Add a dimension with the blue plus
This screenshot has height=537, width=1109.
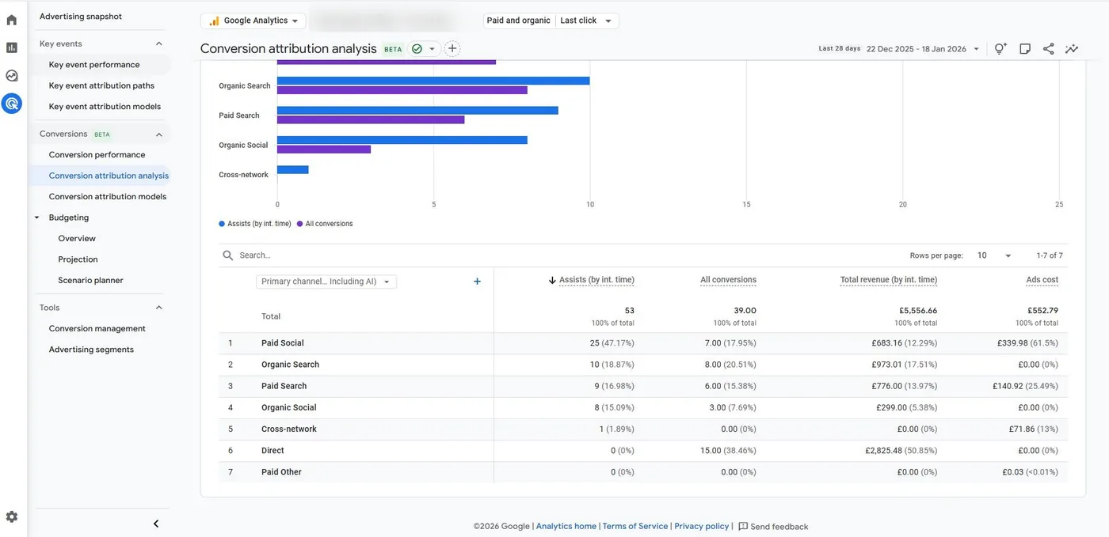coord(477,282)
